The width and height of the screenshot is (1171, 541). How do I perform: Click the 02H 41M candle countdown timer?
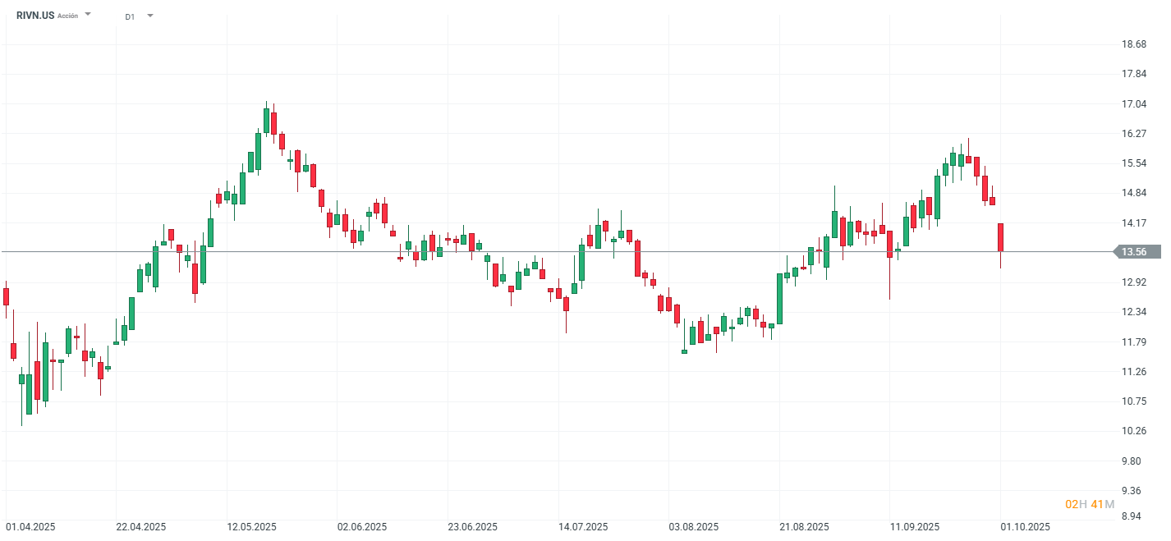click(x=1090, y=504)
